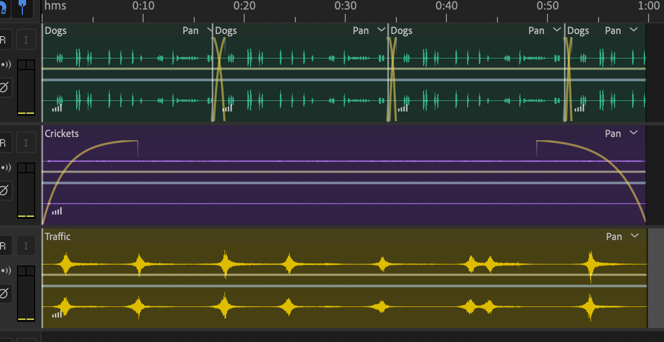Toggle the snapping magnet icon

point(3,8)
